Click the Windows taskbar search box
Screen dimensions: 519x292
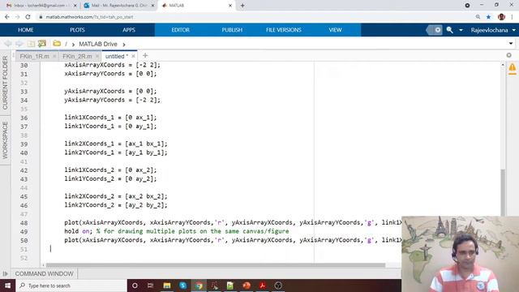71,286
